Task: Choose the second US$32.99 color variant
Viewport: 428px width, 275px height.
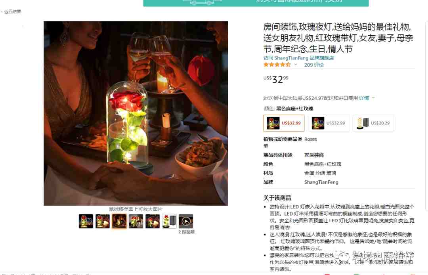Action: (x=329, y=123)
